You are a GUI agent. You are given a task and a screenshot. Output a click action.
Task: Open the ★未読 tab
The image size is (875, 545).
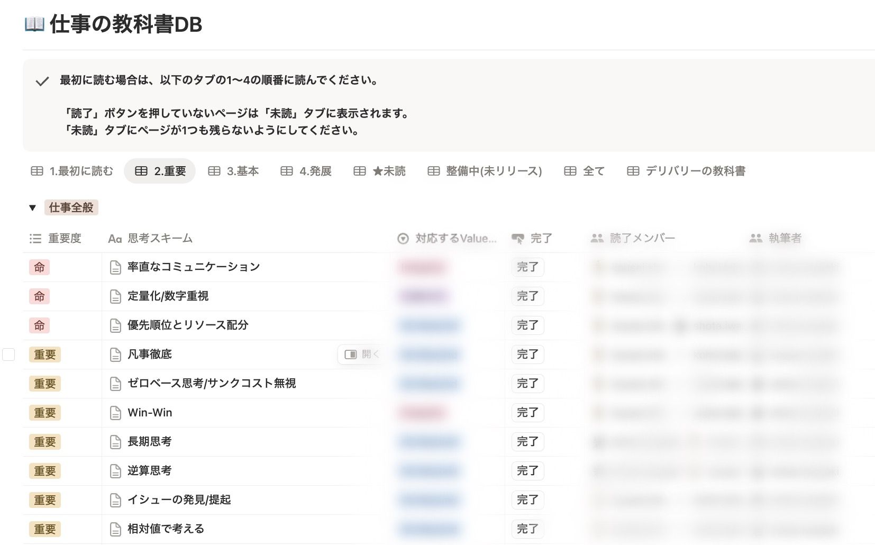tap(380, 171)
